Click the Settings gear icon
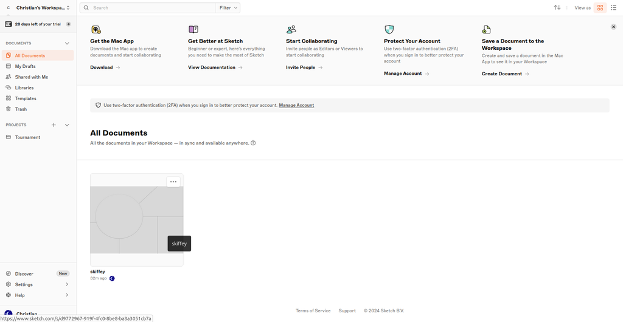The image size is (623, 322). 9,284
